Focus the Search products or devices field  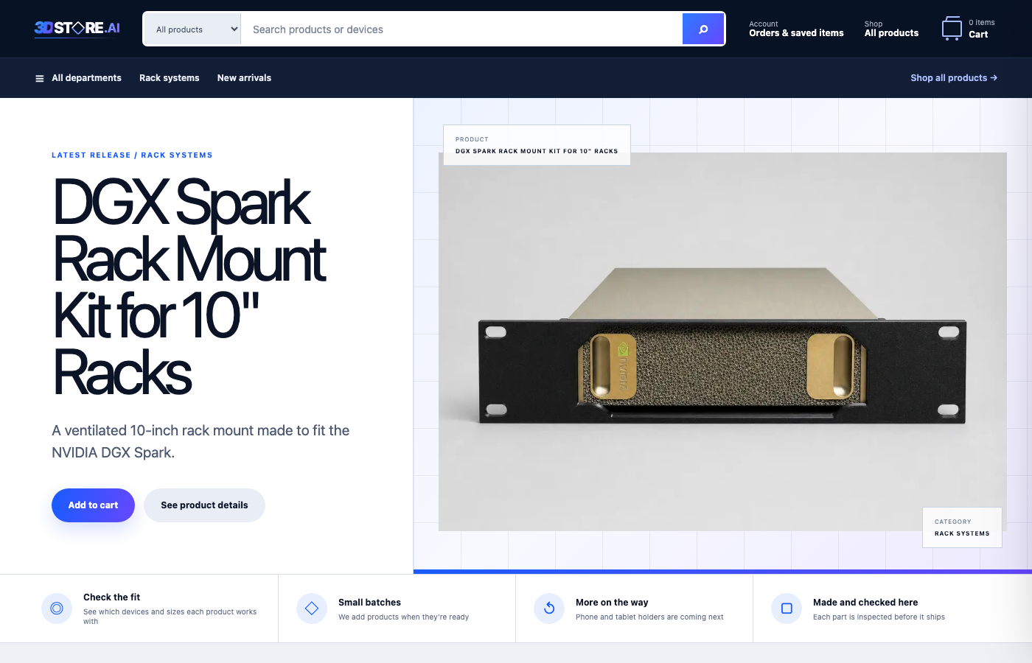(x=461, y=29)
